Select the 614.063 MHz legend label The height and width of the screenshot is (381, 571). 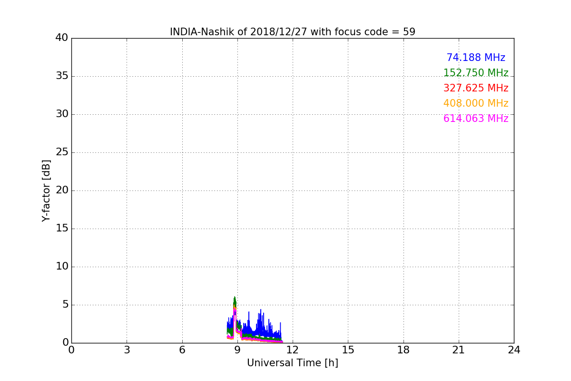pos(476,119)
